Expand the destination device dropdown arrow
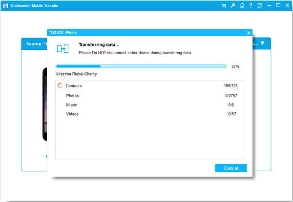 (262, 43)
